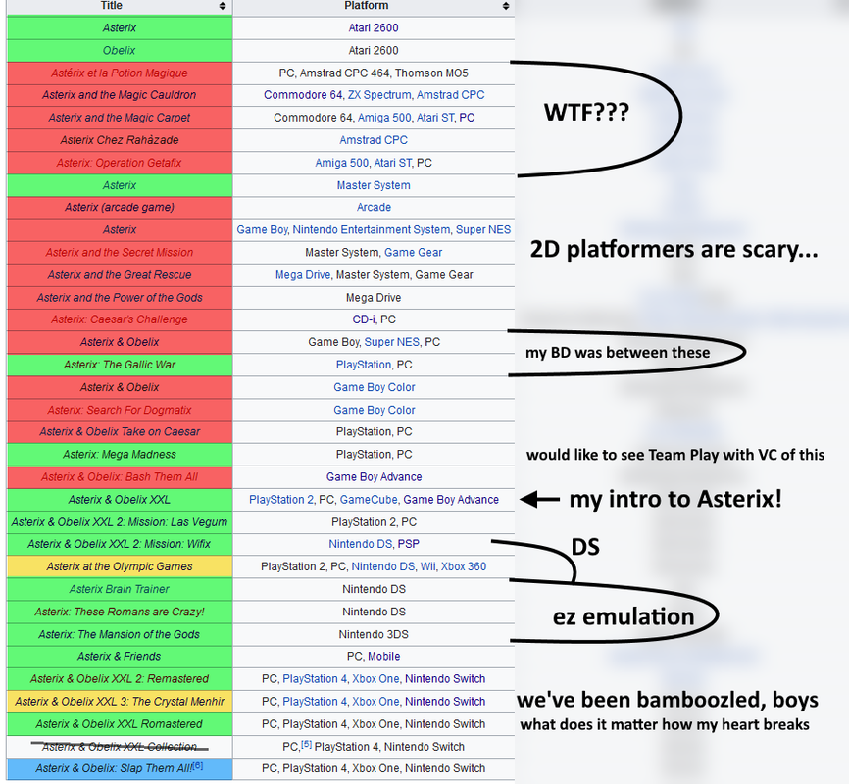
Task: Follow the Wii link
Action: coord(427,566)
